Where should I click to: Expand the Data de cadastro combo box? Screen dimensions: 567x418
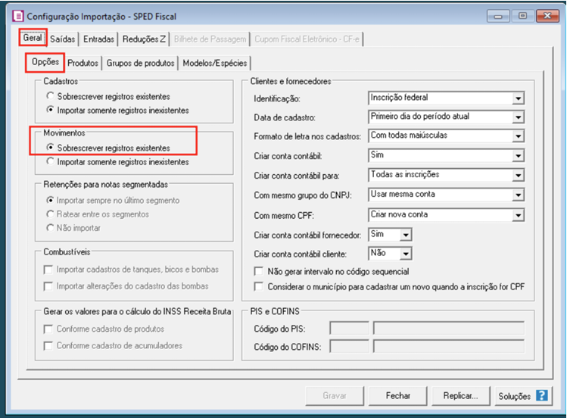(518, 117)
